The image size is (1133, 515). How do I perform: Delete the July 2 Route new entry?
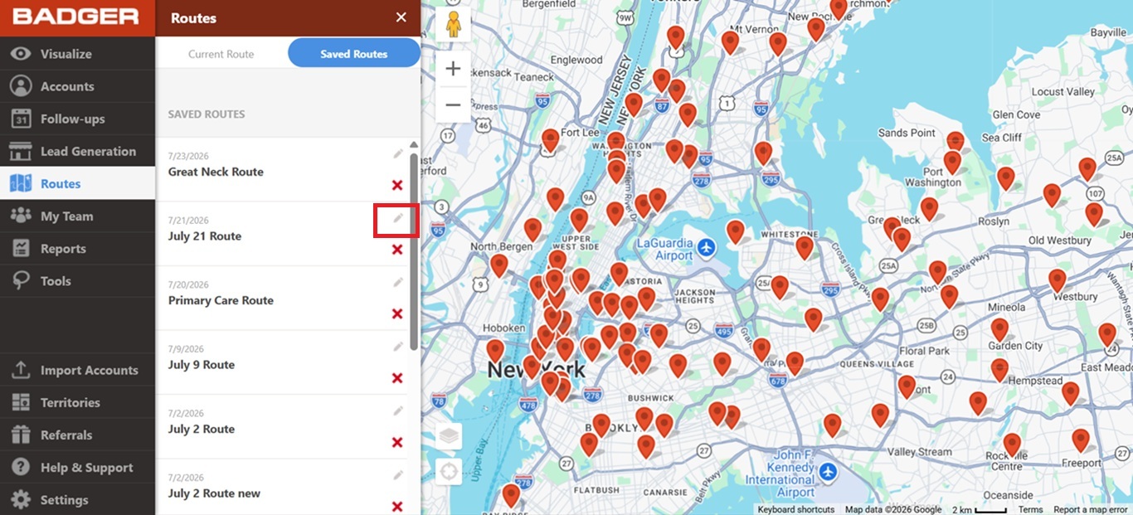[397, 506]
